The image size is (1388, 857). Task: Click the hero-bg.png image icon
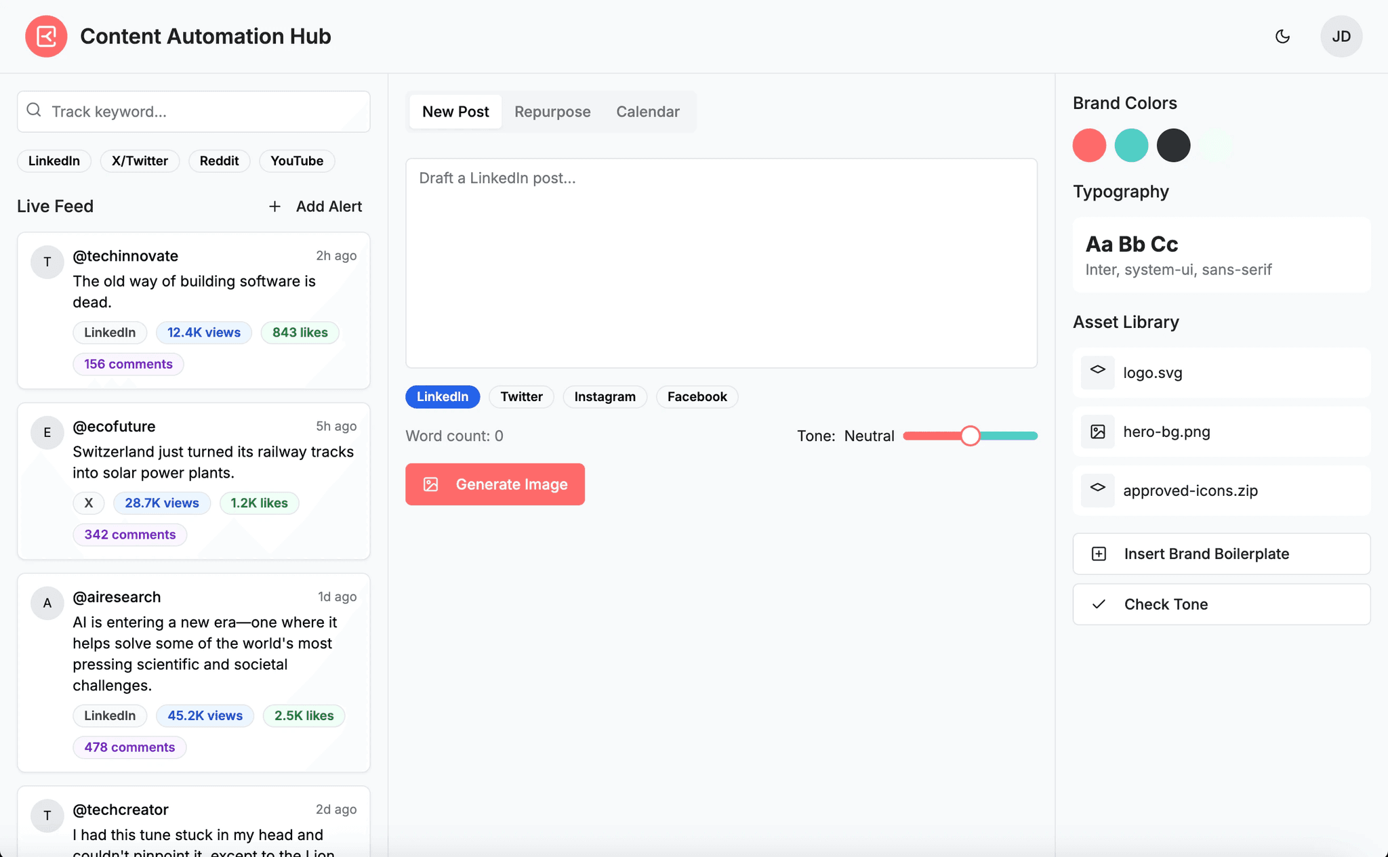click(1097, 432)
